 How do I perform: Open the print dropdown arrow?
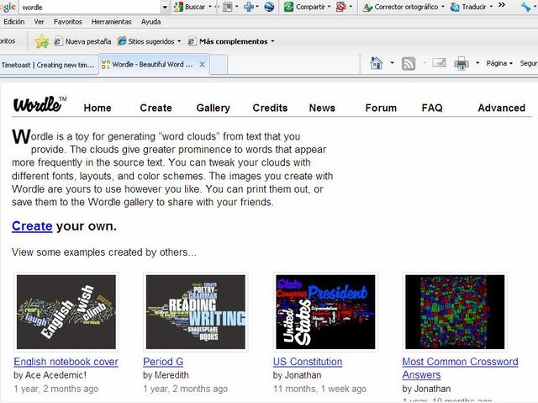pyautogui.click(x=477, y=63)
